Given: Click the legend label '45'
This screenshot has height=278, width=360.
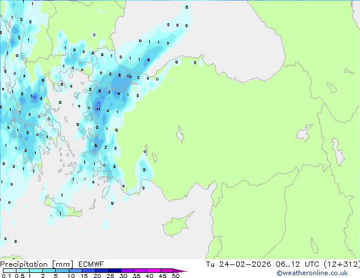Looking at the screenshot, I should [162, 276].
